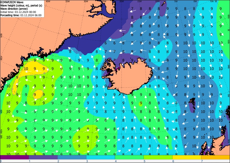Click the lime 5–6 m colour scale segment

[x=158, y=157]
